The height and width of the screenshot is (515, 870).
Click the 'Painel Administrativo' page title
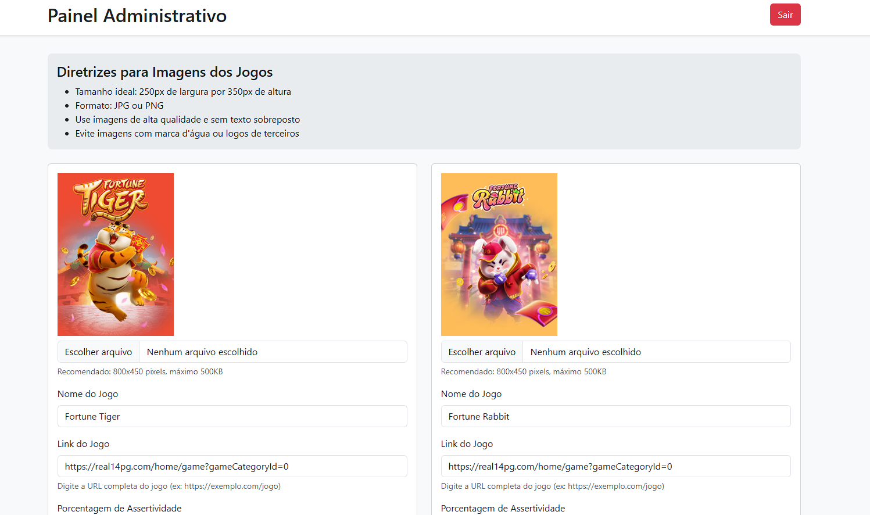pyautogui.click(x=137, y=16)
